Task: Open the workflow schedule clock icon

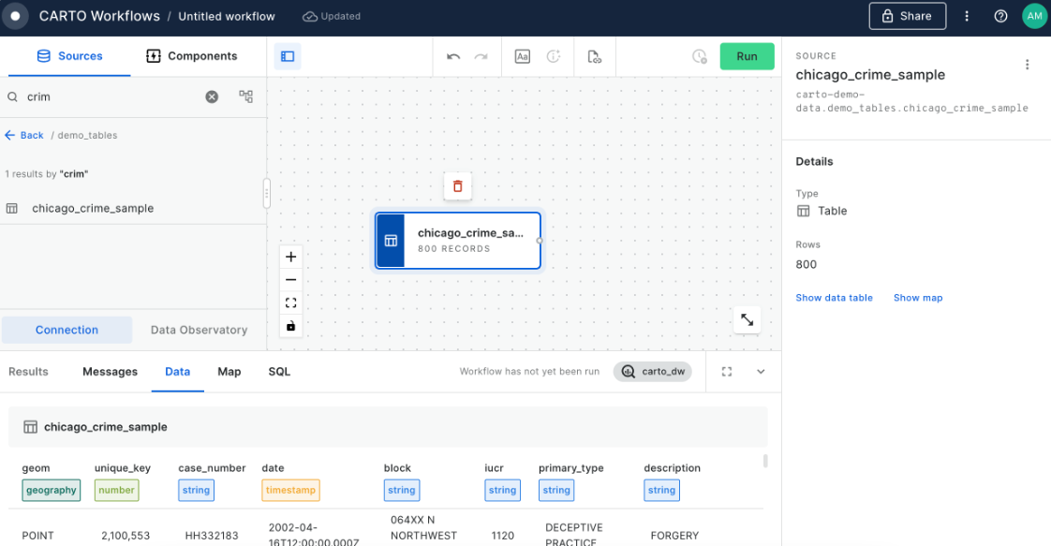Action: click(699, 56)
